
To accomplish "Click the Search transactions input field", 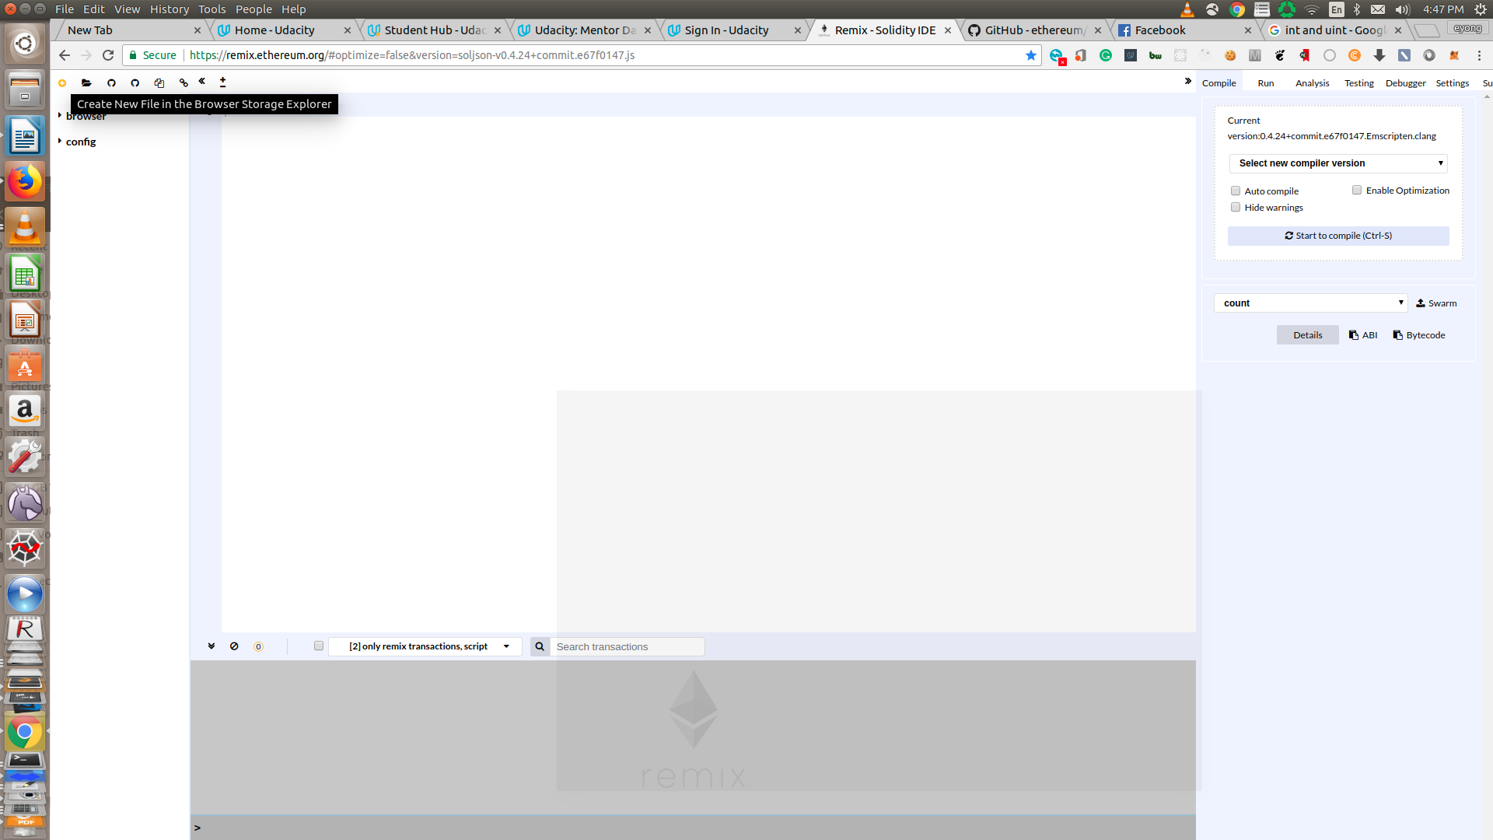I will (627, 647).
